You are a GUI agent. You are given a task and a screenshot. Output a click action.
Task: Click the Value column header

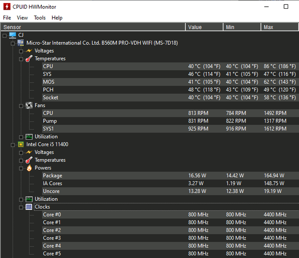[204, 27]
